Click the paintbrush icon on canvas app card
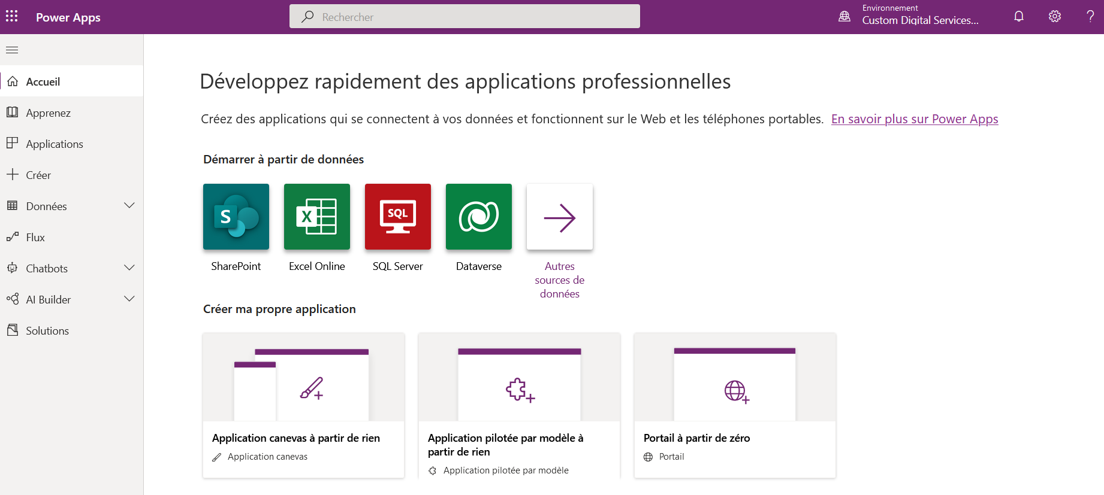1104x495 pixels. tap(312, 388)
